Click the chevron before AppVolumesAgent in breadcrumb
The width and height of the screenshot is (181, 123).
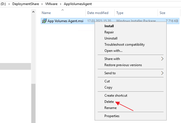(x=61, y=4)
